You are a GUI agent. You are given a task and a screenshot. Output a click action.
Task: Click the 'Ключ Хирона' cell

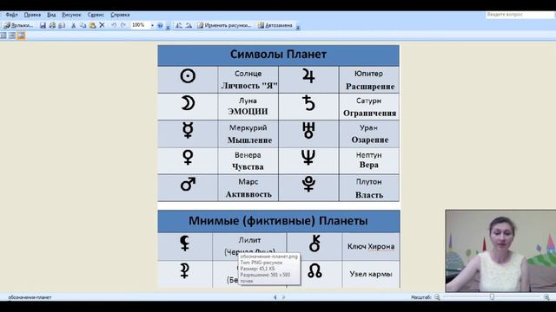(371, 246)
